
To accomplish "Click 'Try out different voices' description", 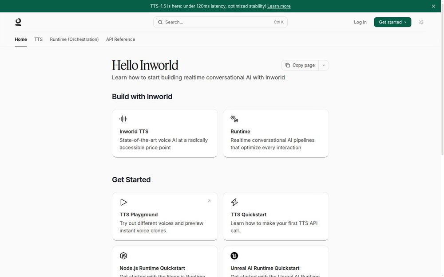I will [162, 227].
